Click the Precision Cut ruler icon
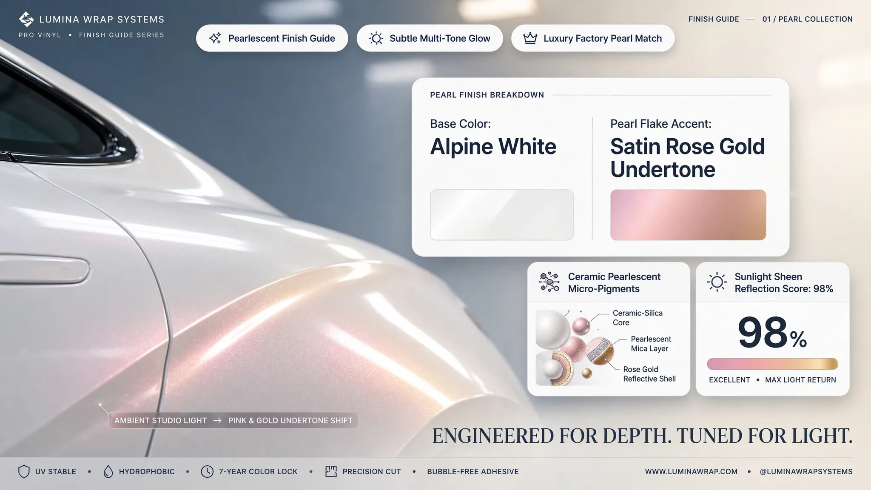Image resolution: width=871 pixels, height=490 pixels. (x=331, y=471)
